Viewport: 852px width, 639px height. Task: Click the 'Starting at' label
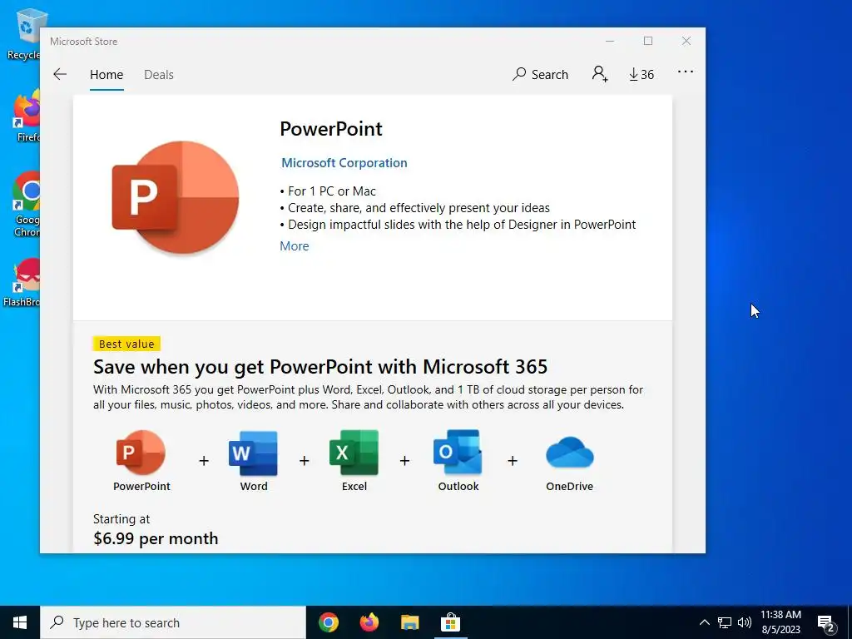pos(121,519)
